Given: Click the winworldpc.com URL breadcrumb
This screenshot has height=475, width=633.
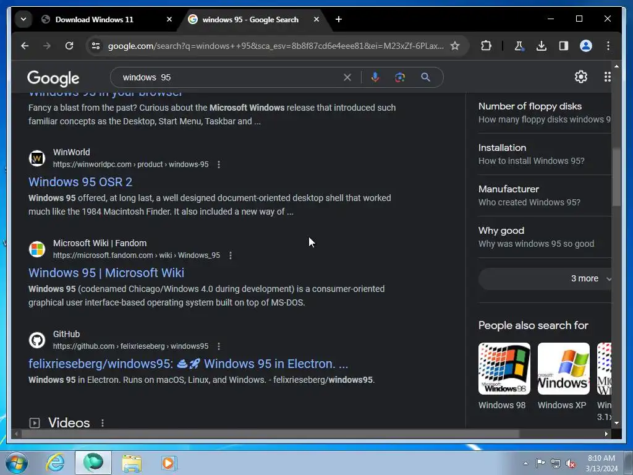Looking at the screenshot, I should [131, 165].
